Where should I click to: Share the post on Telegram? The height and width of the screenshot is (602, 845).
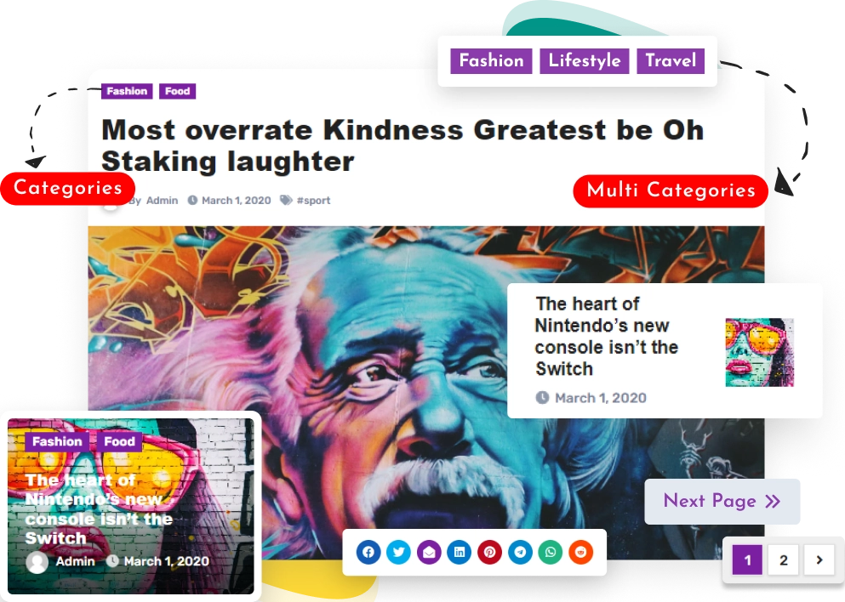tap(520, 553)
